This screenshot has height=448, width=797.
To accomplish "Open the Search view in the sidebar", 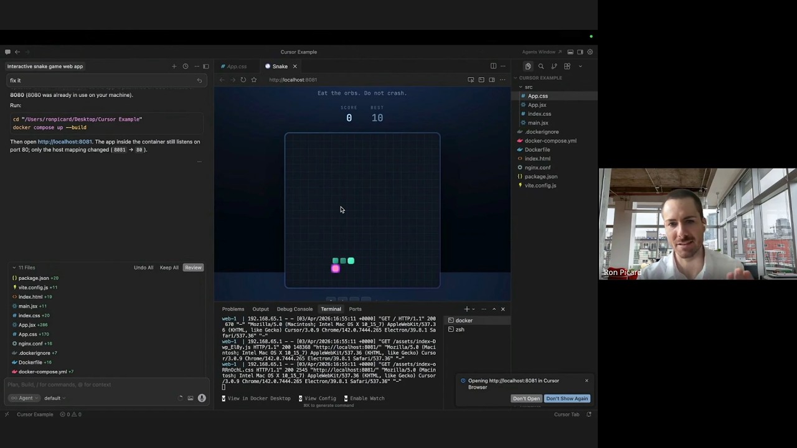I will point(541,67).
